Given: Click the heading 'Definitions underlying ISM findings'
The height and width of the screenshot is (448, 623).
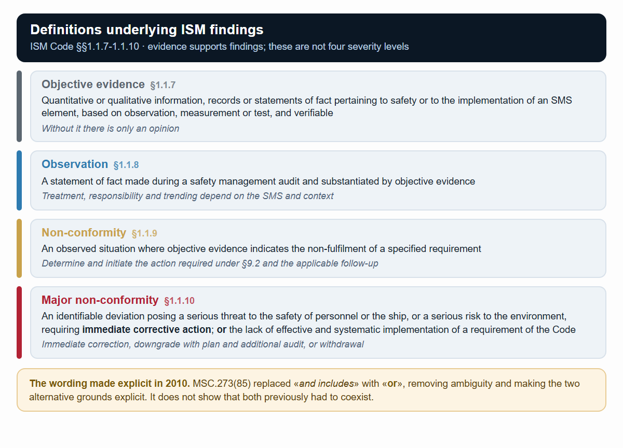Looking at the screenshot, I should pos(147,30).
